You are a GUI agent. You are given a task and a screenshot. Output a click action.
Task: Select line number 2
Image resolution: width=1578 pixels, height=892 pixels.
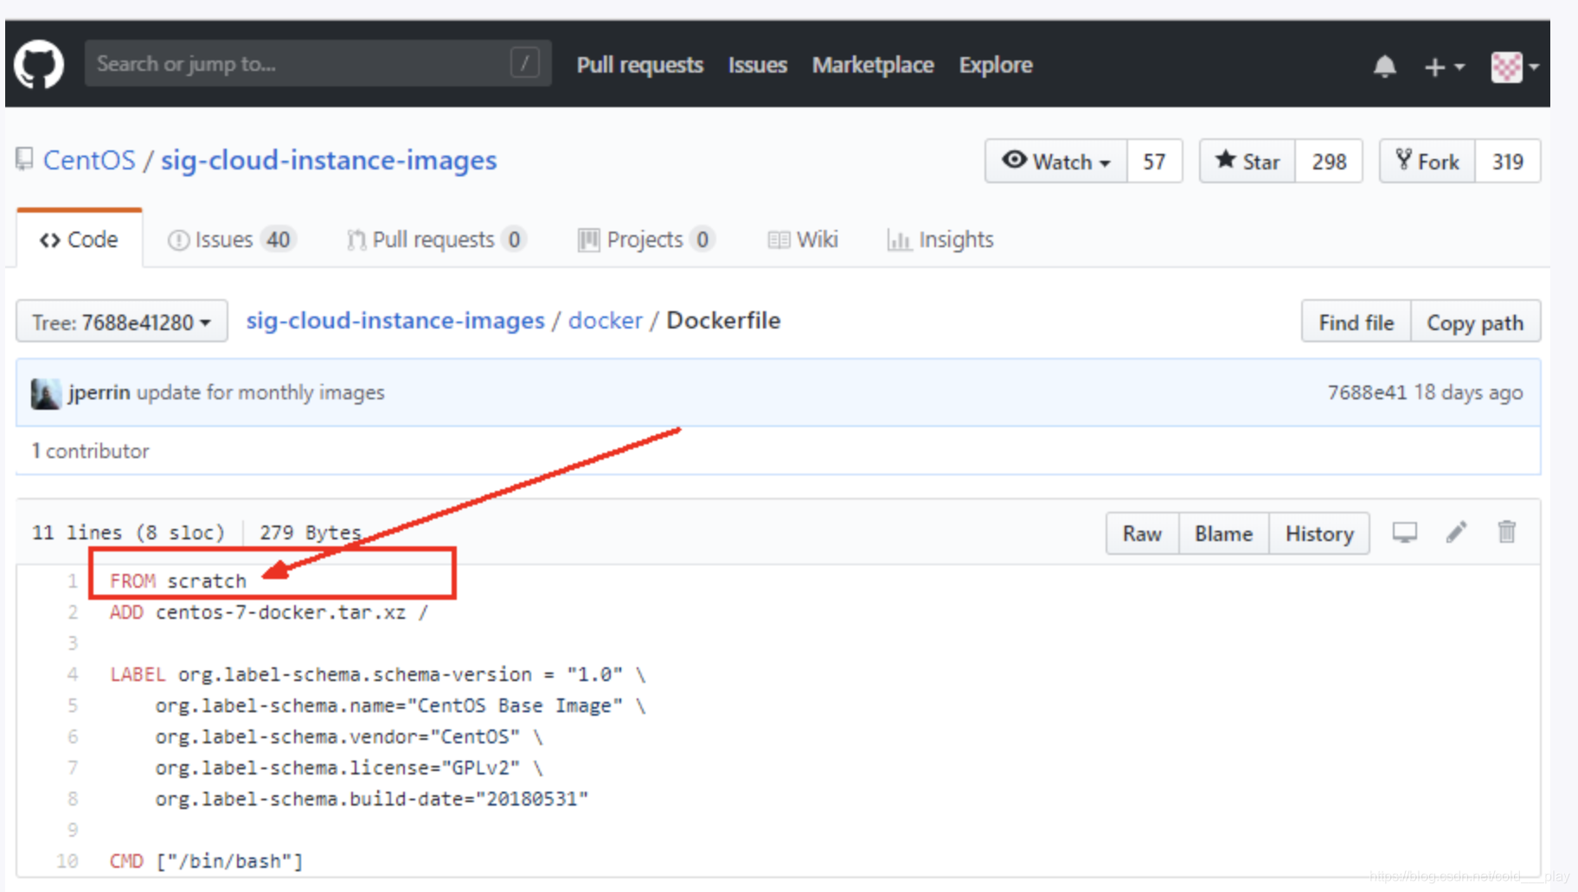coord(73,612)
